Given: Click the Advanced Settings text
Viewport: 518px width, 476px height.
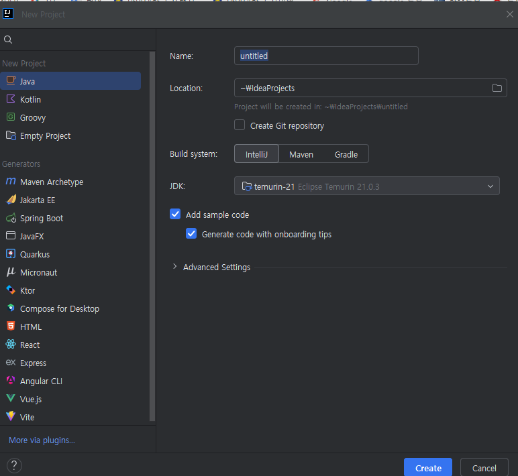Looking at the screenshot, I should pyautogui.click(x=217, y=267).
